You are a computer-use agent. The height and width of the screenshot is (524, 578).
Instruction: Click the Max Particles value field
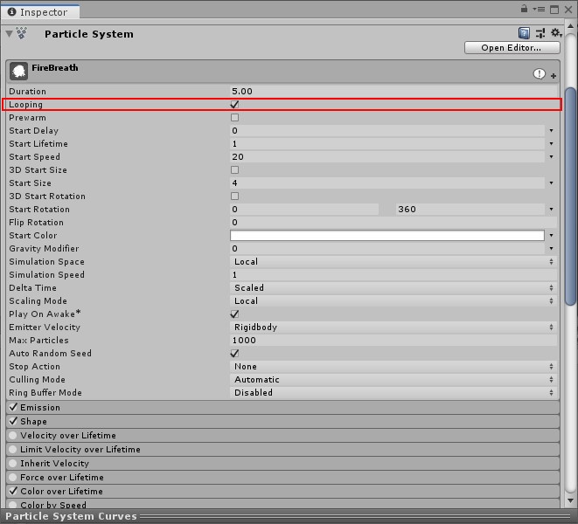coord(393,341)
